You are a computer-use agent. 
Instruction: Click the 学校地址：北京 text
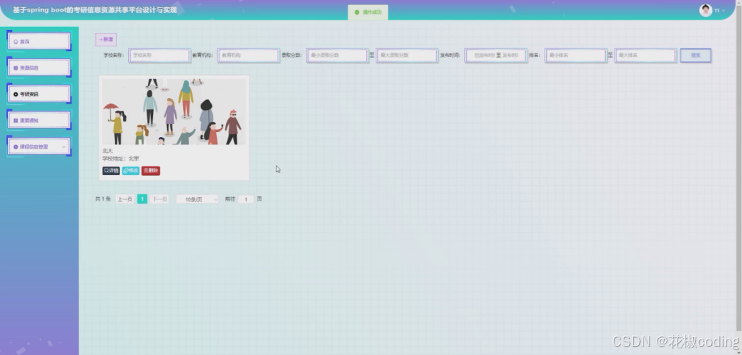[x=121, y=158]
